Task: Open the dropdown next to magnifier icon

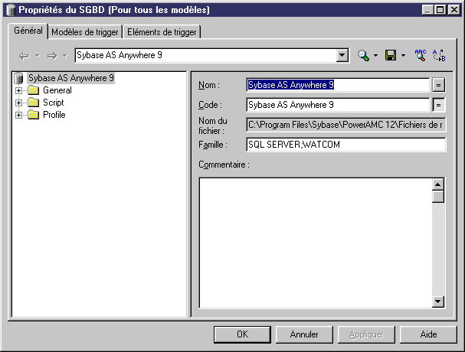Action: click(x=375, y=55)
